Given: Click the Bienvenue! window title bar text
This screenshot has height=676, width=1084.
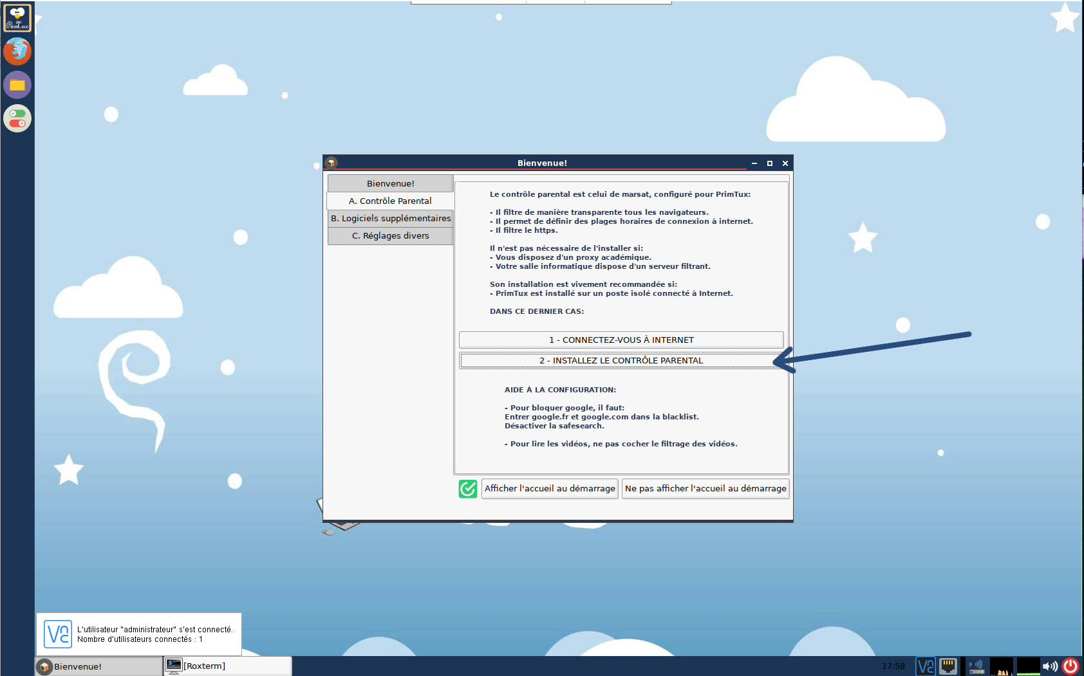Looking at the screenshot, I should point(543,163).
